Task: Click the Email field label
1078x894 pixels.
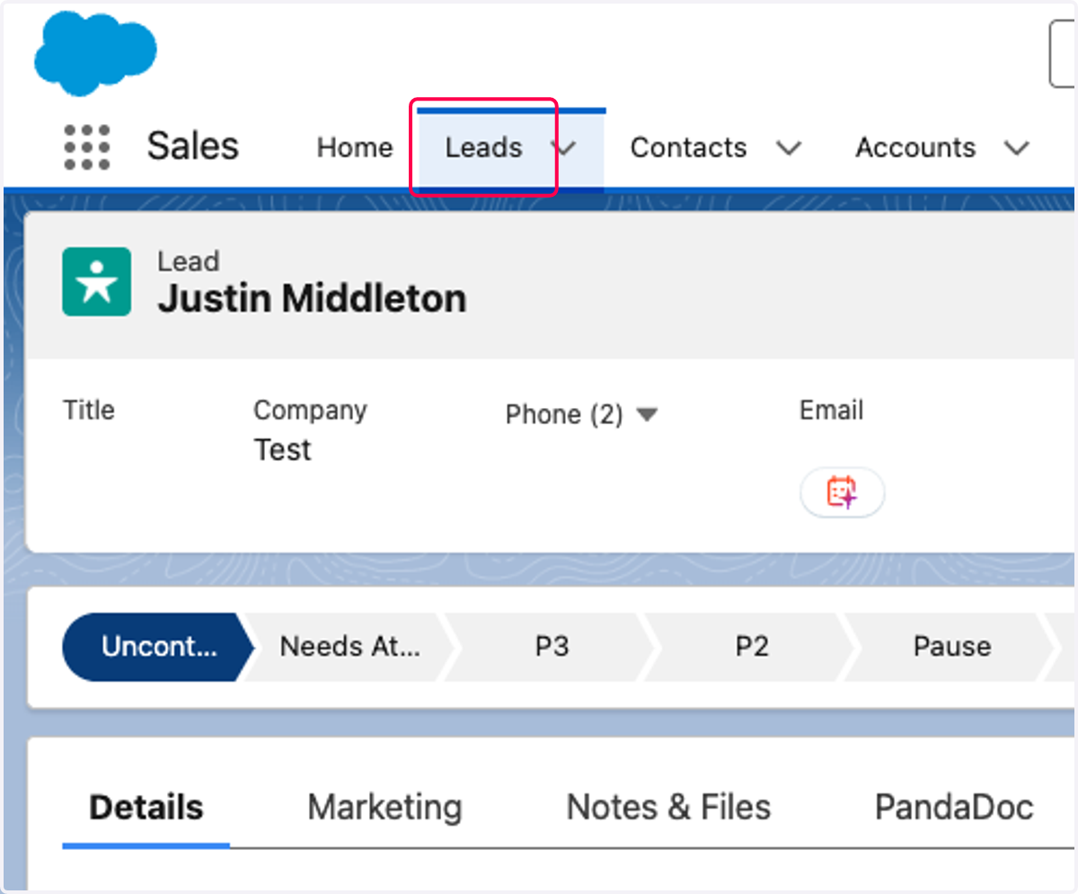Action: pyautogui.click(x=832, y=411)
